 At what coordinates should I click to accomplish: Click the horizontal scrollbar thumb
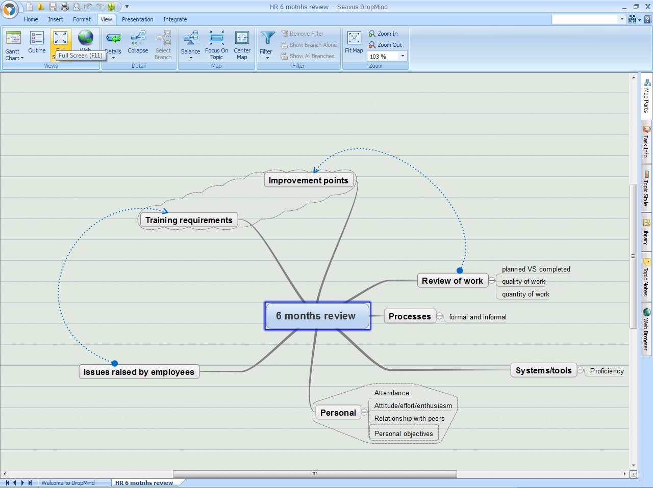coord(315,474)
